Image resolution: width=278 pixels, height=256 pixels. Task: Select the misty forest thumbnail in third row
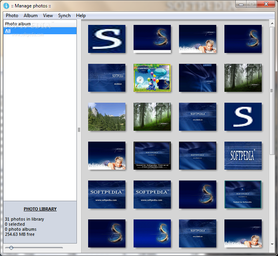[152, 117]
